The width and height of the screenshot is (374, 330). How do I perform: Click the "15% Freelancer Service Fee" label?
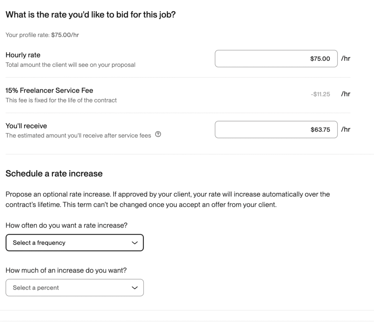(49, 90)
